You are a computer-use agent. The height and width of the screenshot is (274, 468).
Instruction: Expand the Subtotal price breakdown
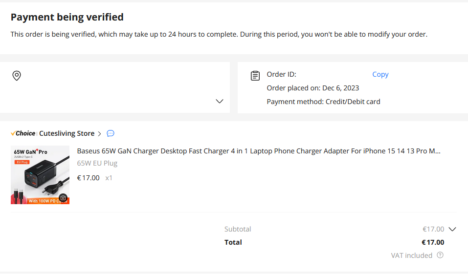452,229
